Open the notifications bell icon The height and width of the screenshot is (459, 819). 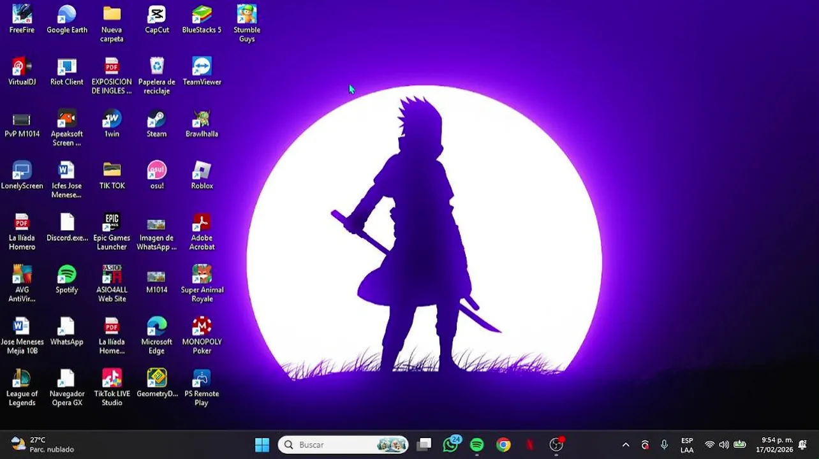(803, 445)
